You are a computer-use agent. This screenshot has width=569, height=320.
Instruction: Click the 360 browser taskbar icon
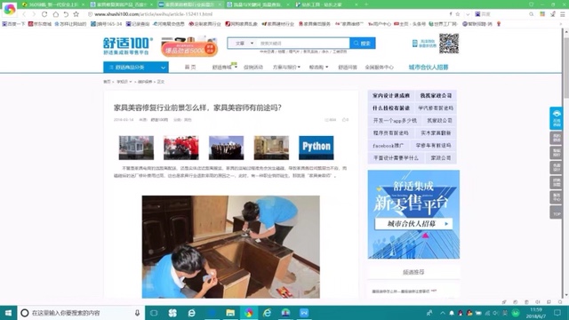[249, 313]
